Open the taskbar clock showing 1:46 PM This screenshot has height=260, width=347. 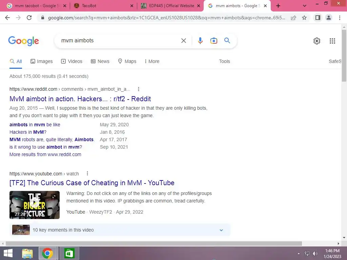(x=332, y=254)
